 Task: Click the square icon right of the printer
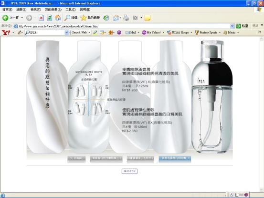pyautogui.click(x=136, y=18)
